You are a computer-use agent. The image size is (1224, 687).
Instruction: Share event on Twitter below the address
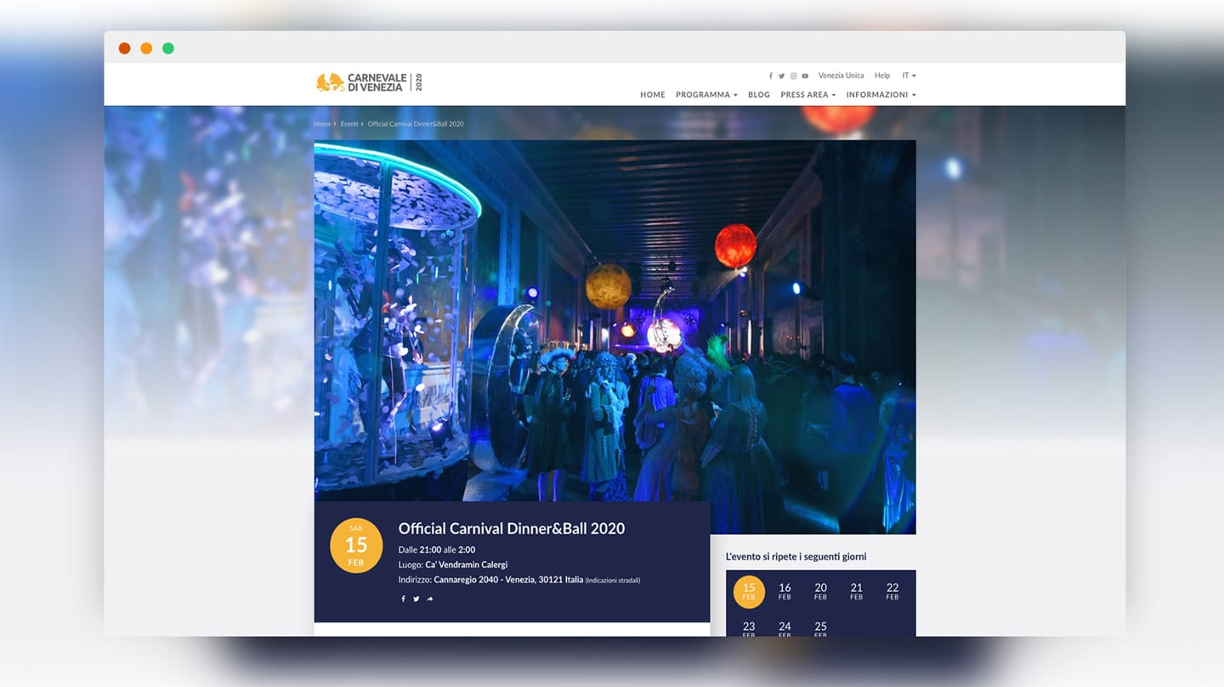click(416, 599)
